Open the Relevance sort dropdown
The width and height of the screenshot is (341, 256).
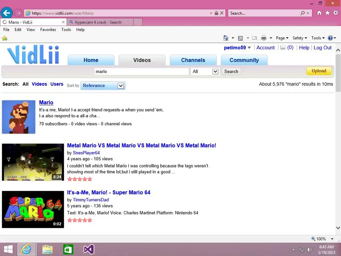(103, 86)
